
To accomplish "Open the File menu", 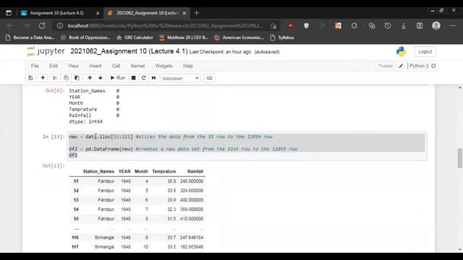I will click(35, 66).
